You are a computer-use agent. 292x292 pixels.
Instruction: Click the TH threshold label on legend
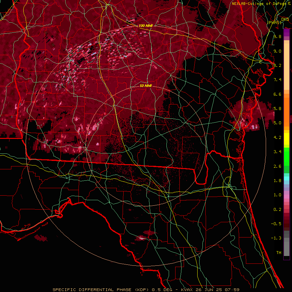point(279,253)
